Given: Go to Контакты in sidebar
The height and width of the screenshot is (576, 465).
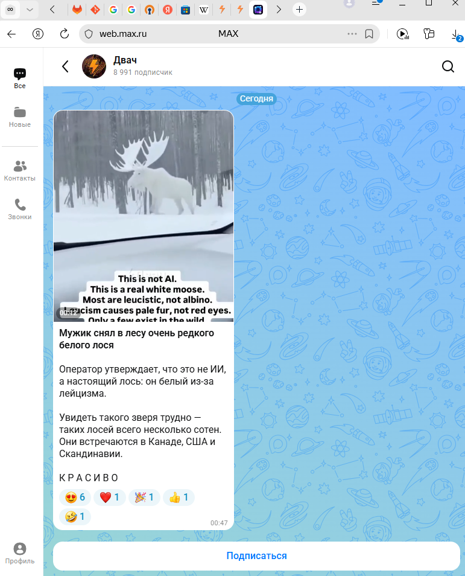Looking at the screenshot, I should pos(20,171).
